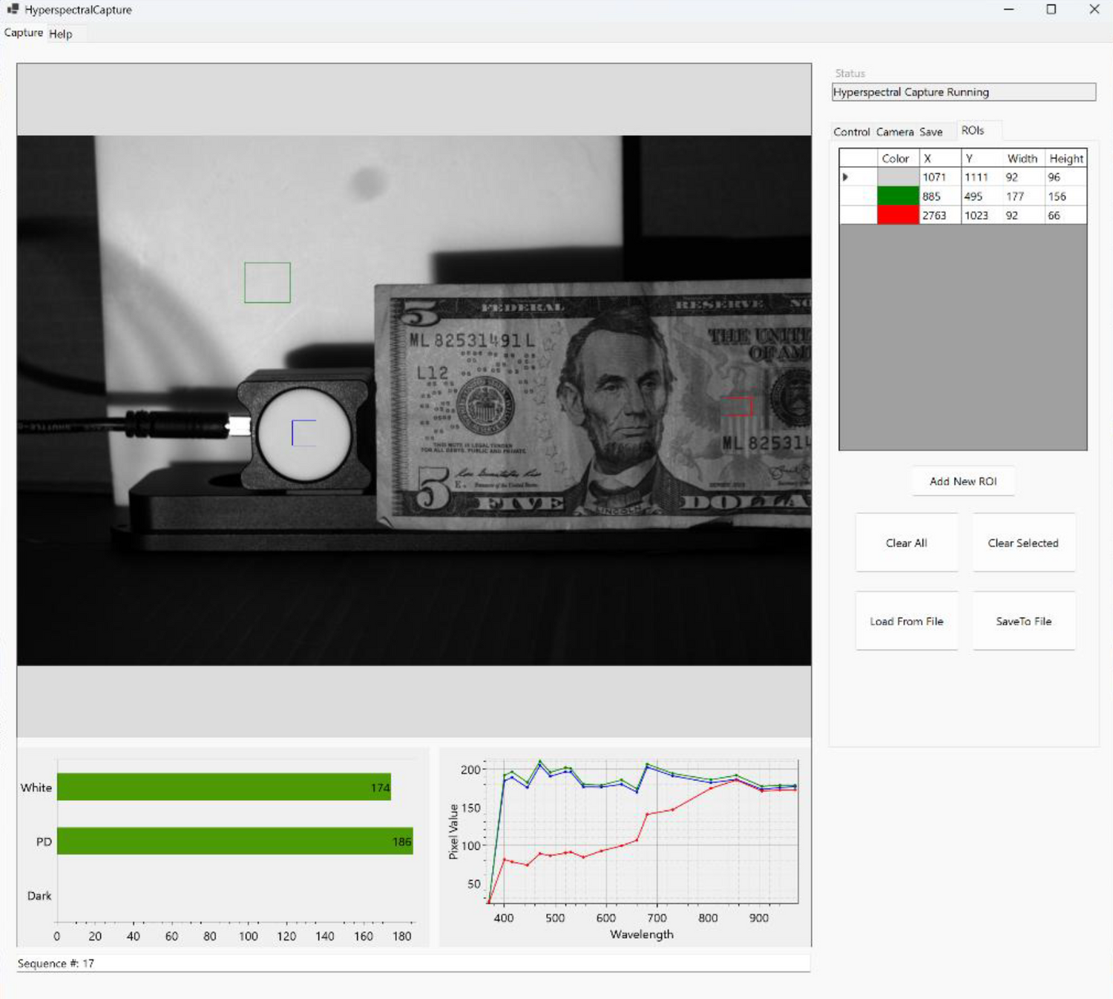Screen dimensions: 1113x999
Task: Switch to the Camera tab
Action: 895,132
